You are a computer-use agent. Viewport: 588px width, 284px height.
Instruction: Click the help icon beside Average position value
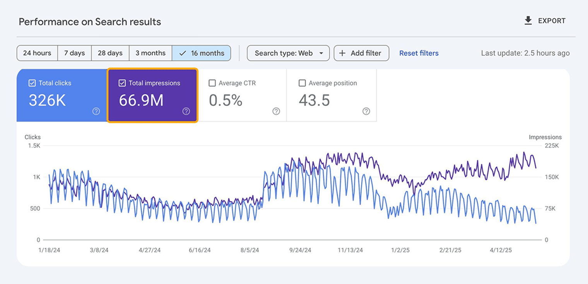366,111
